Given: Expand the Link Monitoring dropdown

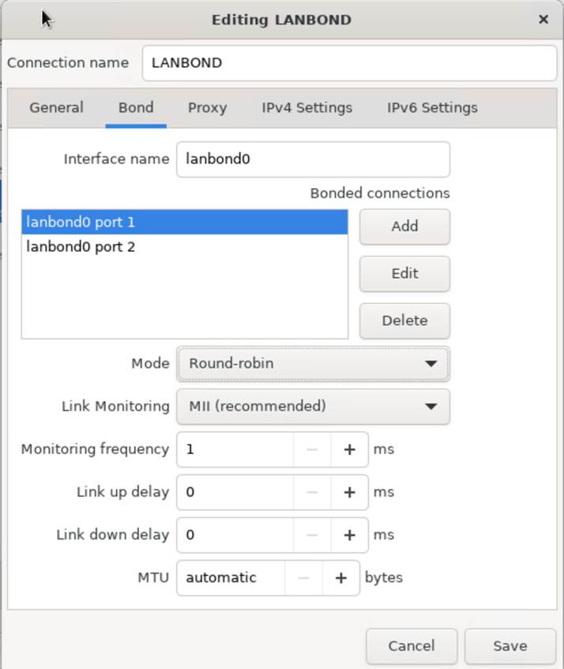Looking at the screenshot, I should point(313,406).
